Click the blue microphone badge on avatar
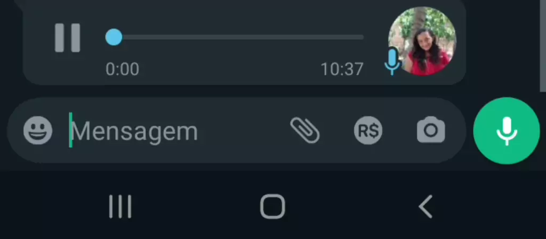 (392, 62)
